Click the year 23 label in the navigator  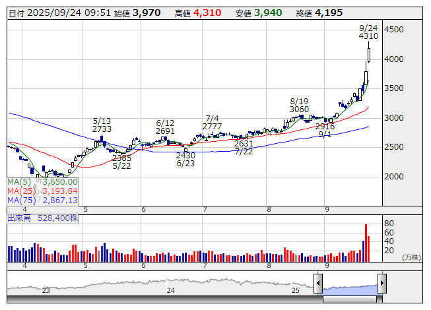click(x=46, y=290)
